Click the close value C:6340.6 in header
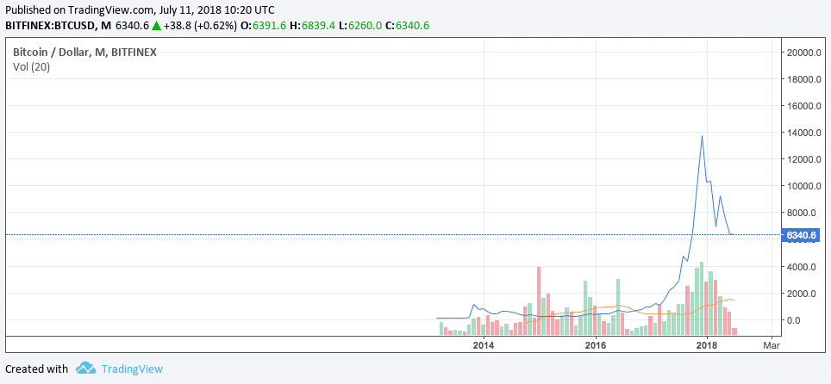The width and height of the screenshot is (831, 384). point(407,26)
